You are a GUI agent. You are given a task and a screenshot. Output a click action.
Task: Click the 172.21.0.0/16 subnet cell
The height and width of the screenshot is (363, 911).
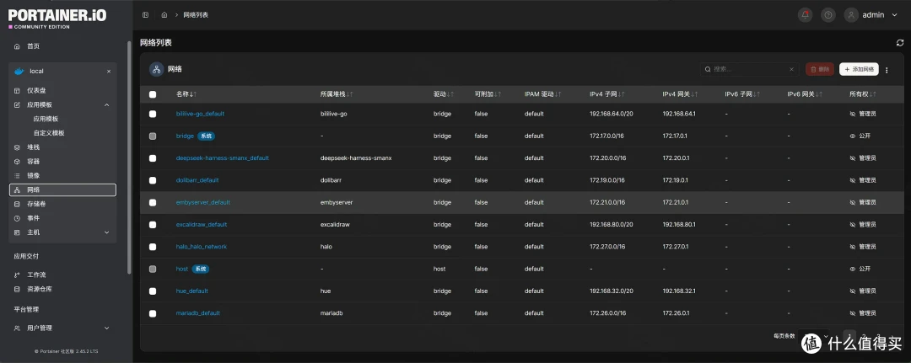[607, 202]
